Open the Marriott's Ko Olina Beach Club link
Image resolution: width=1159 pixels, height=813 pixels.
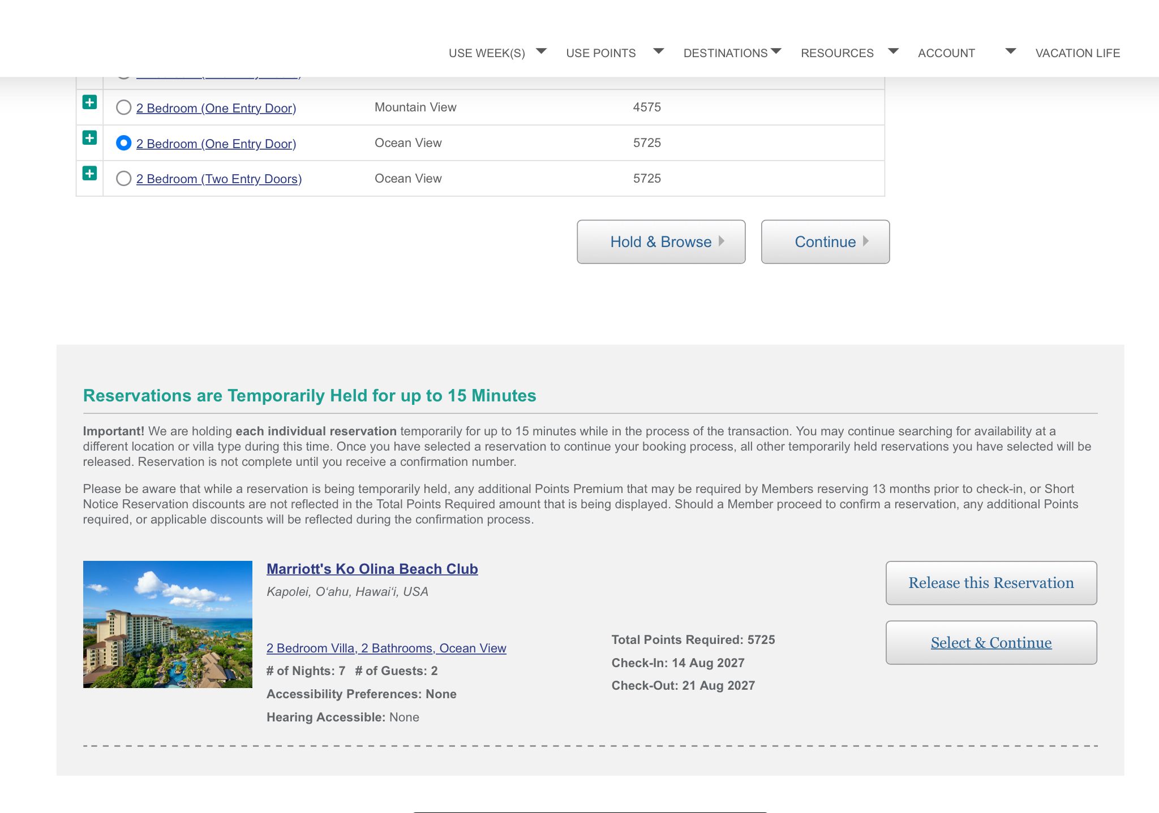[x=372, y=569]
